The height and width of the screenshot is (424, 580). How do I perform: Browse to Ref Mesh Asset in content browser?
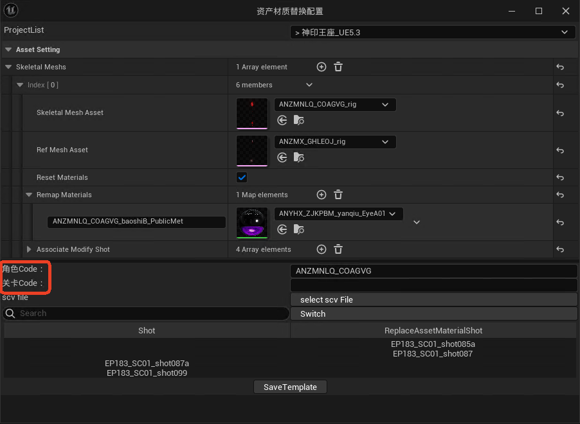coord(298,157)
